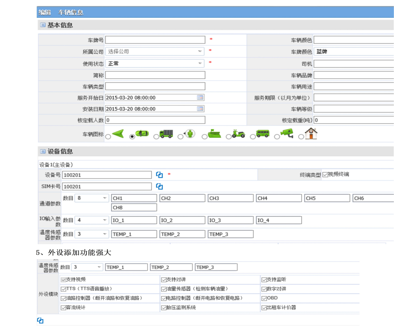Viewport: 394px width, 328px height.
Task: Collapse the 设备信息 section header
Action: coord(43,151)
